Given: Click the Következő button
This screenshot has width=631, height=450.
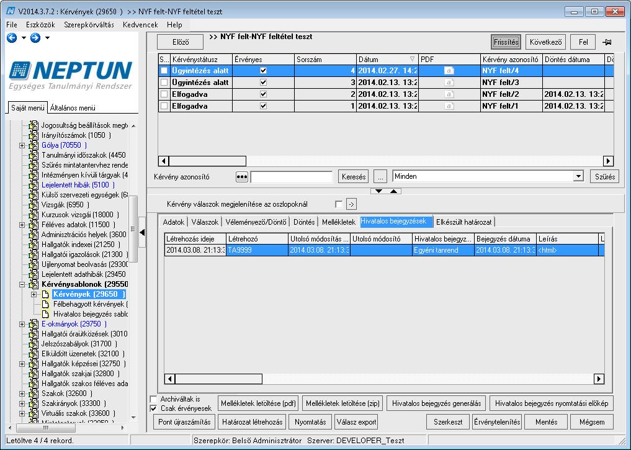Looking at the screenshot, I should coord(545,42).
